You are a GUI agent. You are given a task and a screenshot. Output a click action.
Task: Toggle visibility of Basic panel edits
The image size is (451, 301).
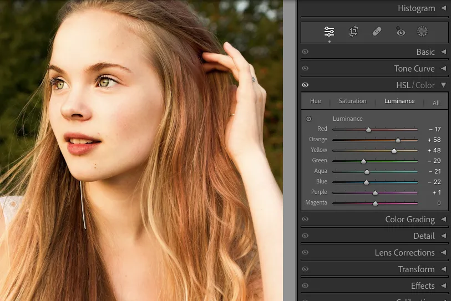point(305,52)
